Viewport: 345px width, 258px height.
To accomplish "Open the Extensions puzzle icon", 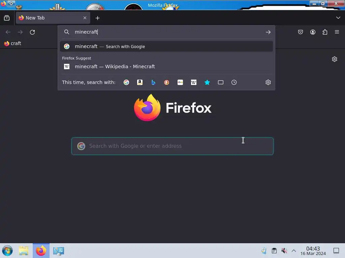I will click(325, 32).
